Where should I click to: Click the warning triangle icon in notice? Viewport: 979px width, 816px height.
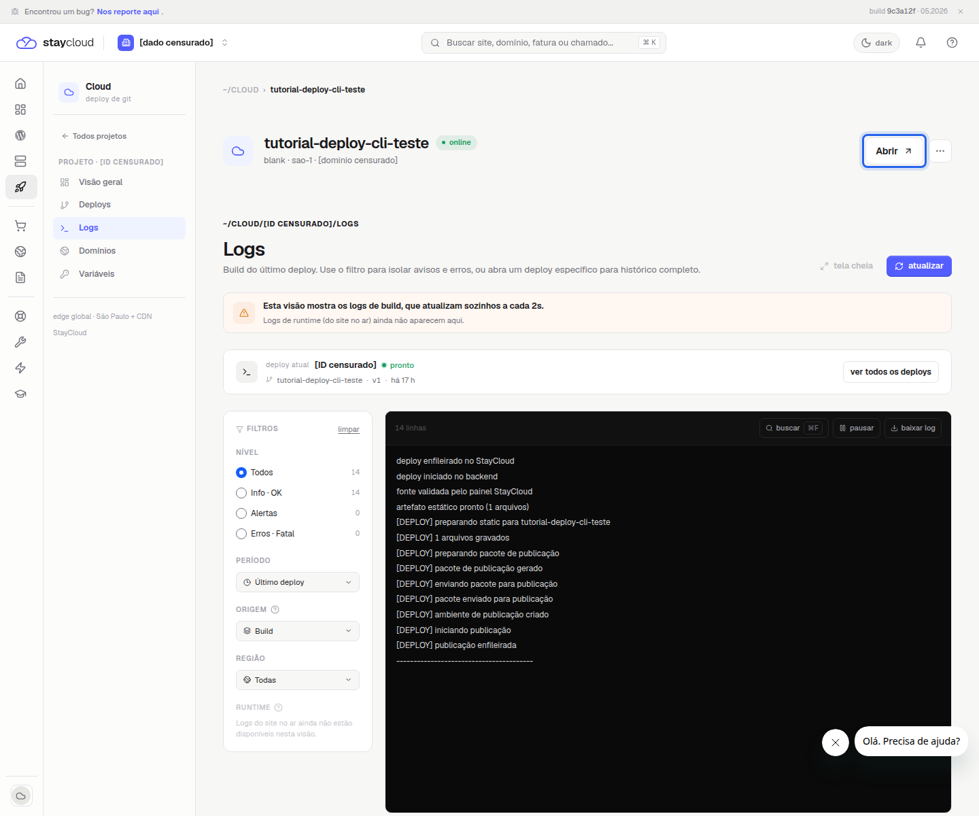click(x=244, y=313)
